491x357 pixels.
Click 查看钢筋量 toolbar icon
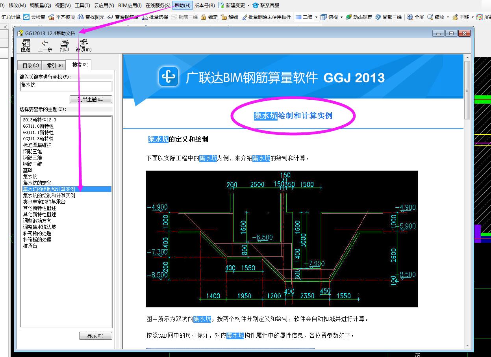click(x=123, y=17)
